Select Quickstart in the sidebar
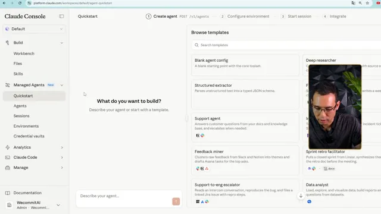 pos(34,96)
